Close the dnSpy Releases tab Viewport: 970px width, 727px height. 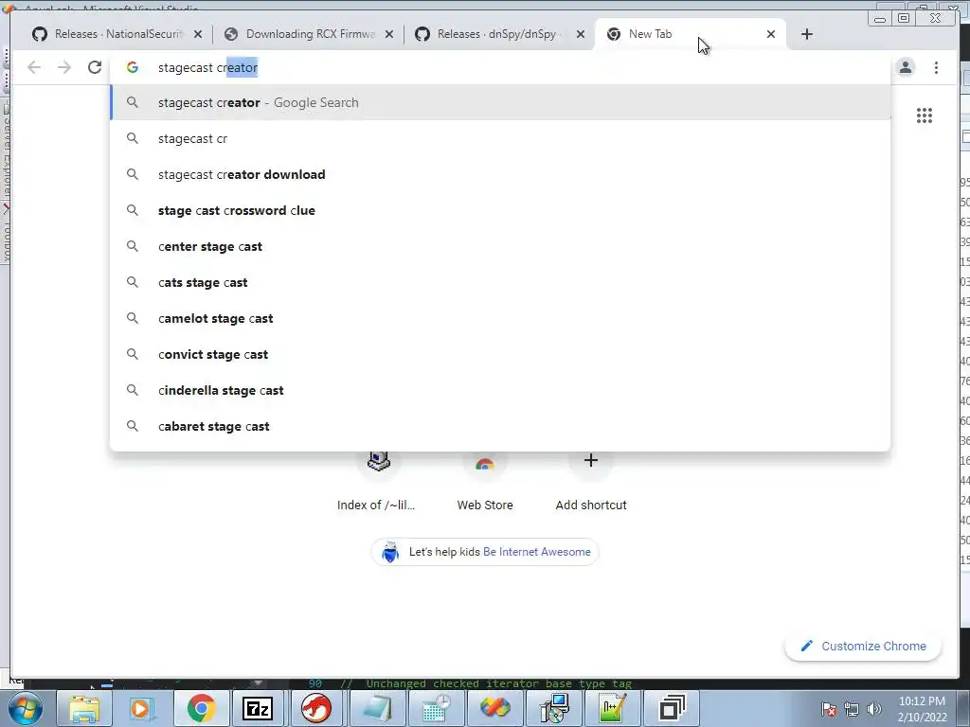coord(581,34)
